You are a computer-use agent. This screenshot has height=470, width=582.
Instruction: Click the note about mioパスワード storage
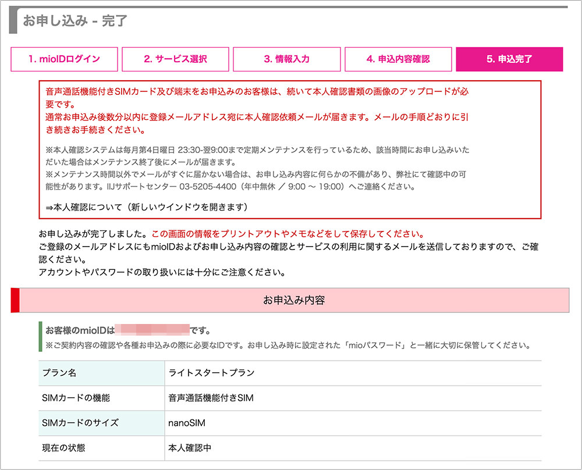click(289, 346)
